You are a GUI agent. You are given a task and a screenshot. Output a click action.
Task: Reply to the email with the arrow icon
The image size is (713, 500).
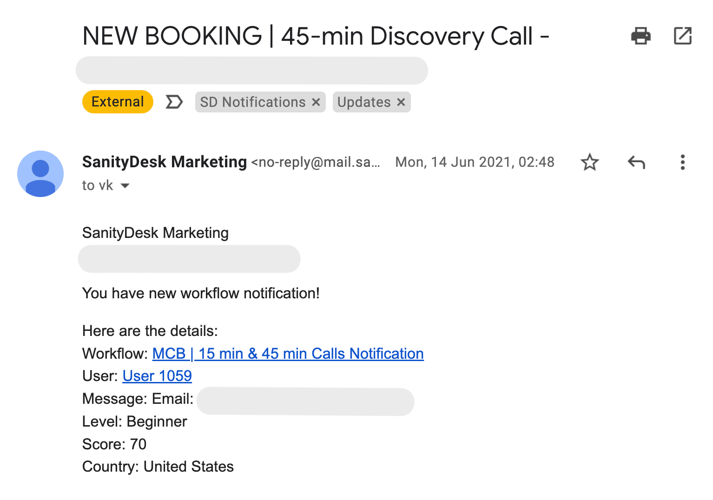click(636, 162)
